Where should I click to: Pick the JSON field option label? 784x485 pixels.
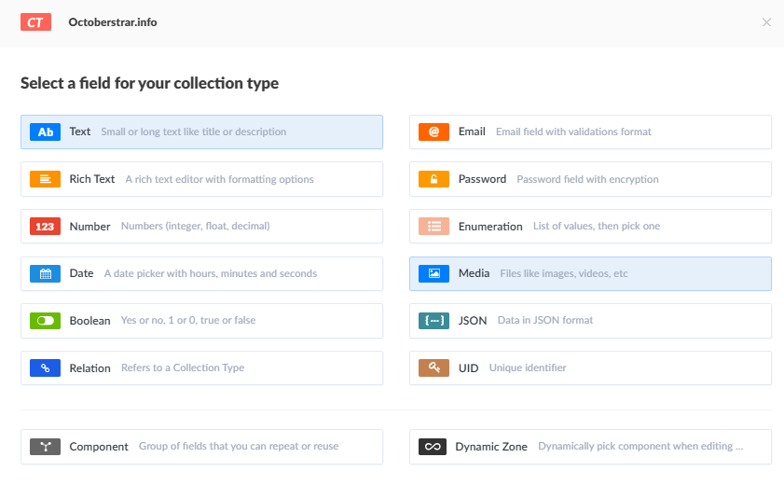(473, 321)
